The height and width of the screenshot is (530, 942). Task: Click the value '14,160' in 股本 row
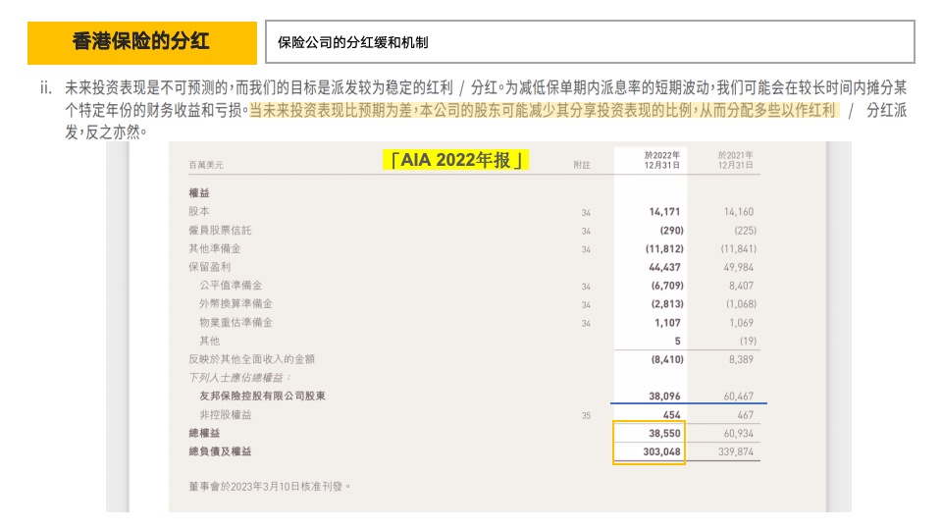click(738, 212)
